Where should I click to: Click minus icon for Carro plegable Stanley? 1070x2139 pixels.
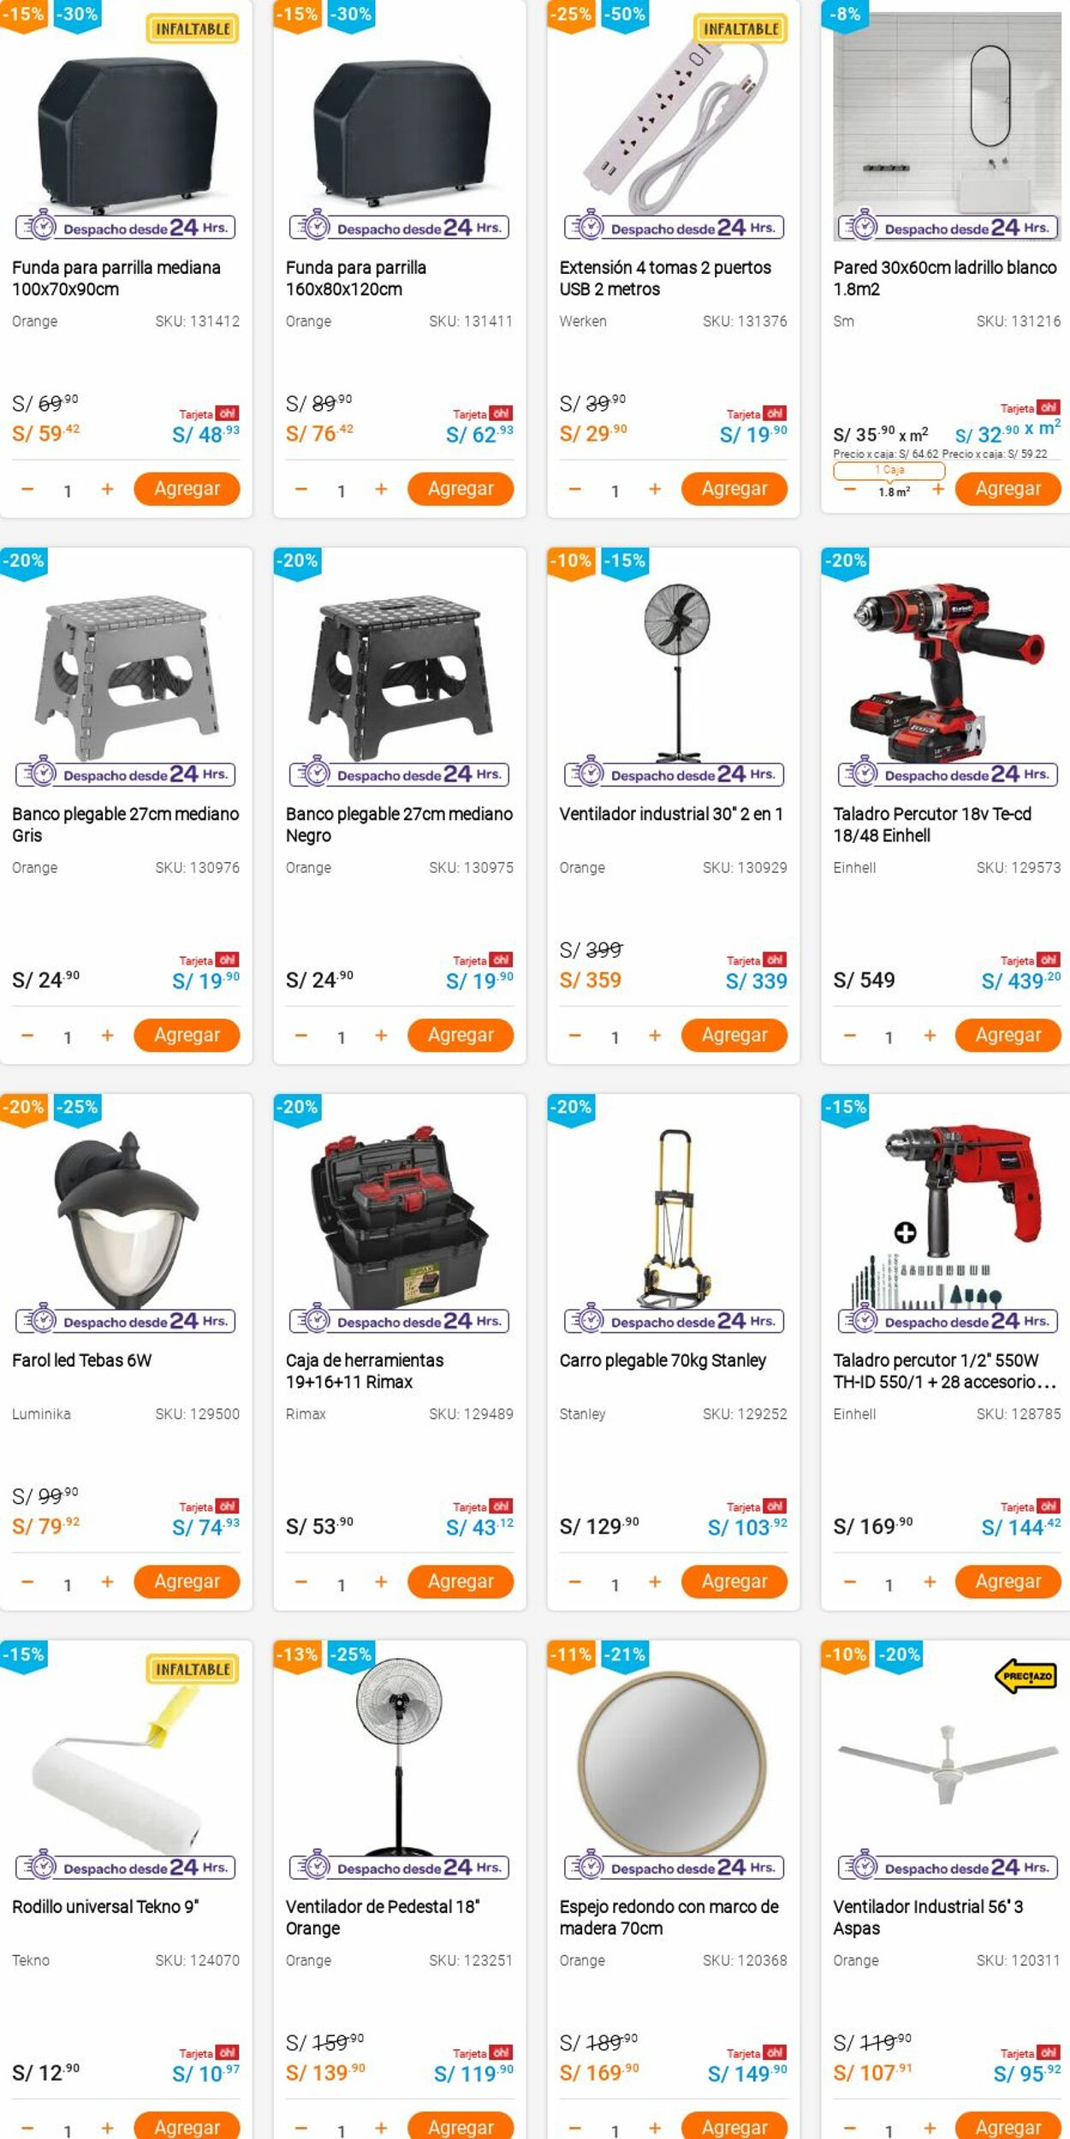point(574,1582)
